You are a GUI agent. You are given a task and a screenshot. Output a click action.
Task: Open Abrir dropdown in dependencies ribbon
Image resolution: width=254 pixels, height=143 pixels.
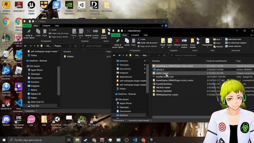click(x=217, y=39)
